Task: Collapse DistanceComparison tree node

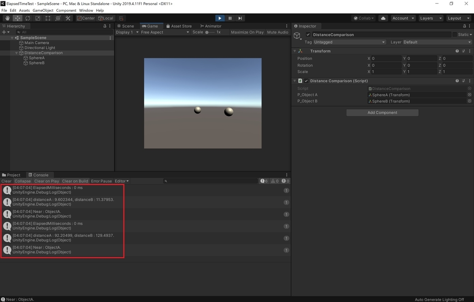Action: pyautogui.click(x=17, y=53)
